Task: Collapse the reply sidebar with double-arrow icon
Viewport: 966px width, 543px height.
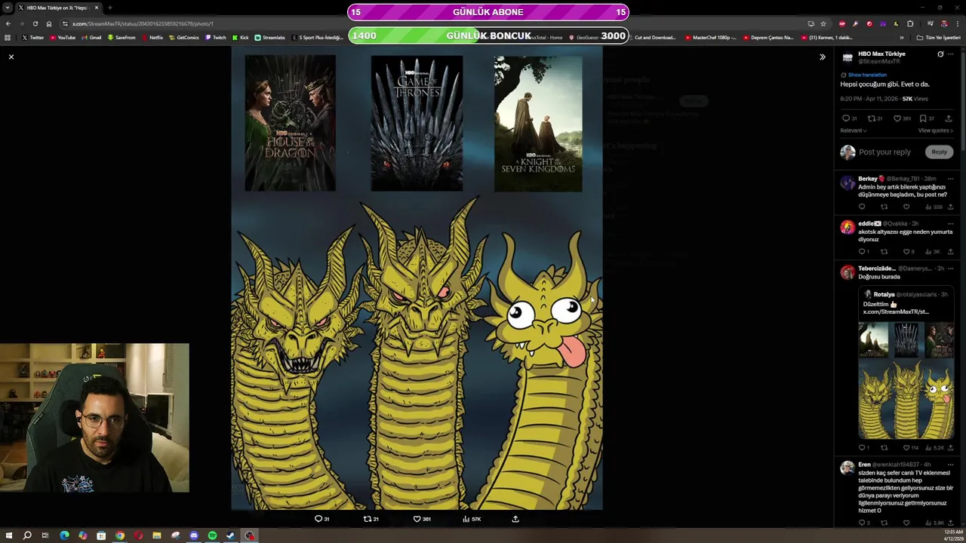Action: [x=823, y=57]
